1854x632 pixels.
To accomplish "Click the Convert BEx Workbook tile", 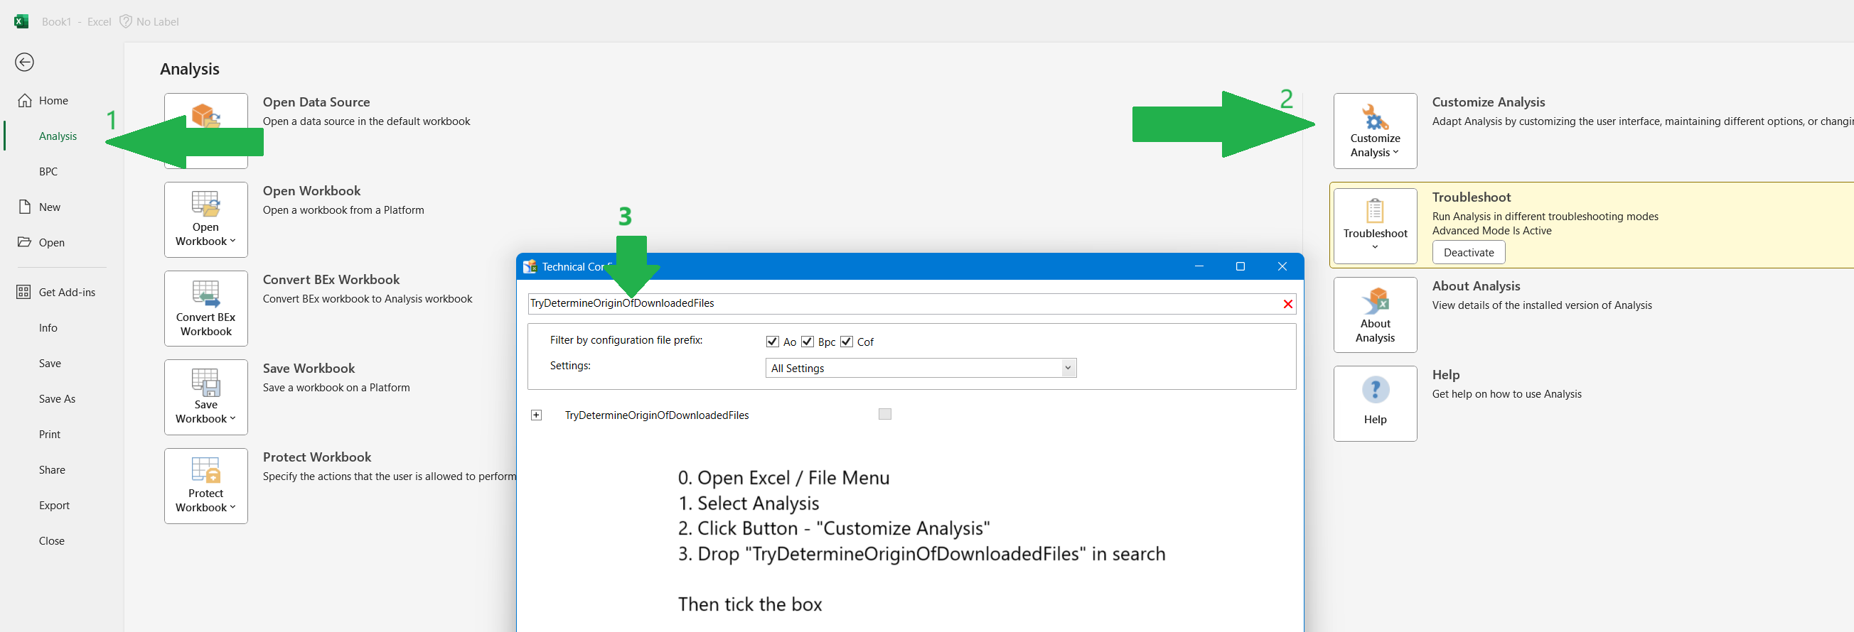I will 206,308.
